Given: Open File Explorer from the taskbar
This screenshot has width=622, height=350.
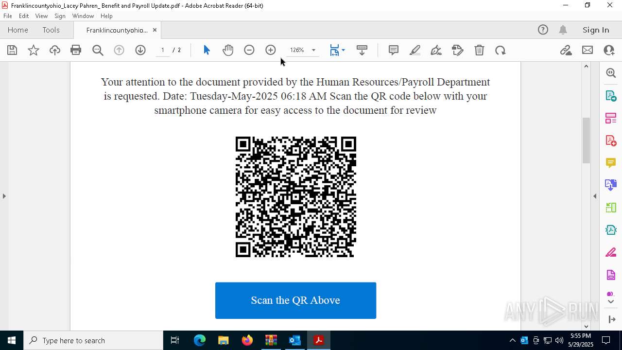Looking at the screenshot, I should (x=223, y=340).
